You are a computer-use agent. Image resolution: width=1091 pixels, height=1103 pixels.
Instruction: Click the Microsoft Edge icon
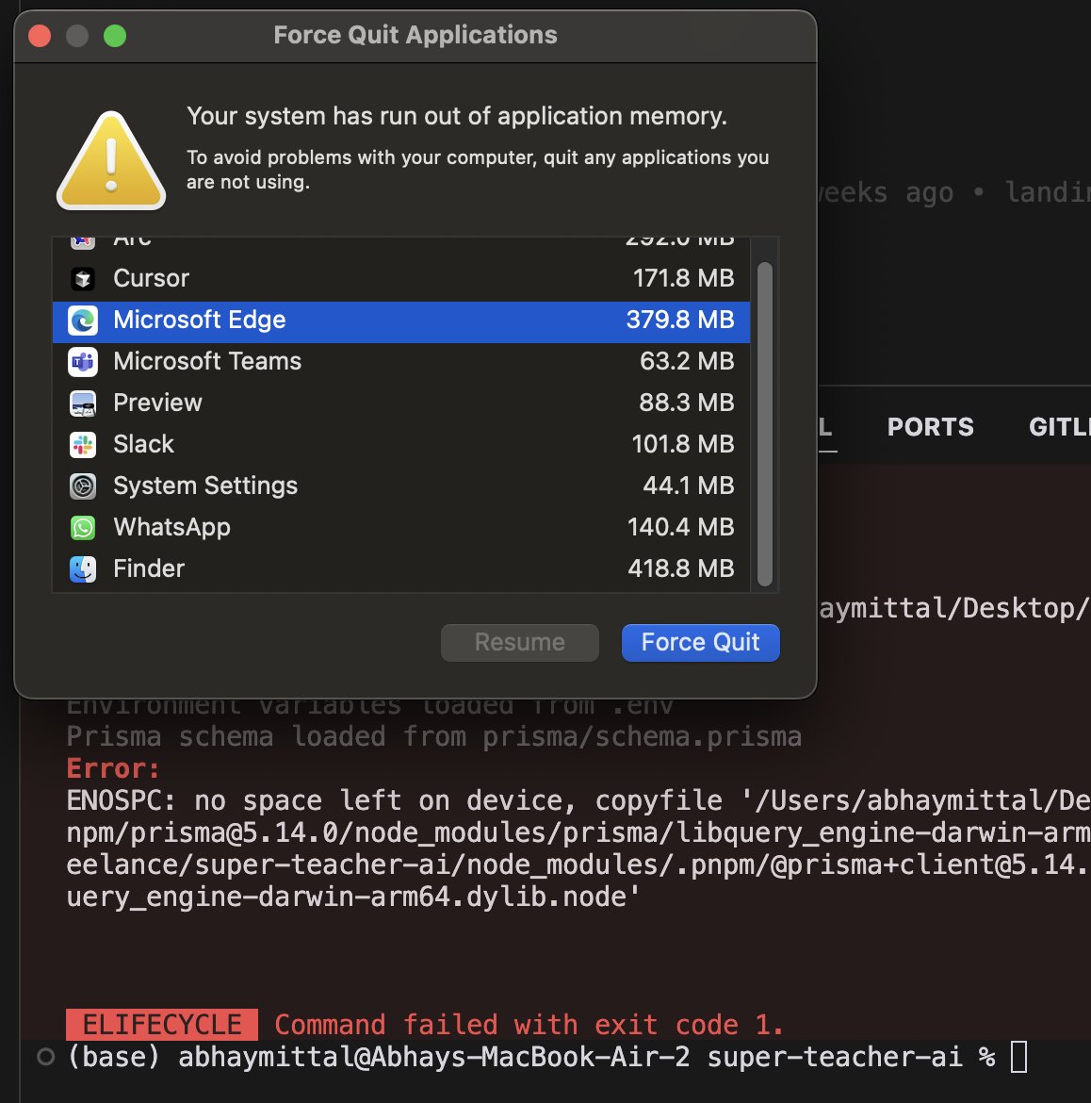pyautogui.click(x=83, y=321)
